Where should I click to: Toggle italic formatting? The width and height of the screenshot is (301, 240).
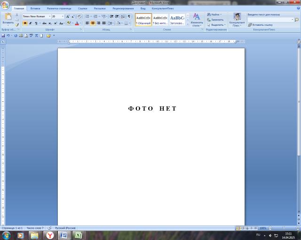pos(31,23)
